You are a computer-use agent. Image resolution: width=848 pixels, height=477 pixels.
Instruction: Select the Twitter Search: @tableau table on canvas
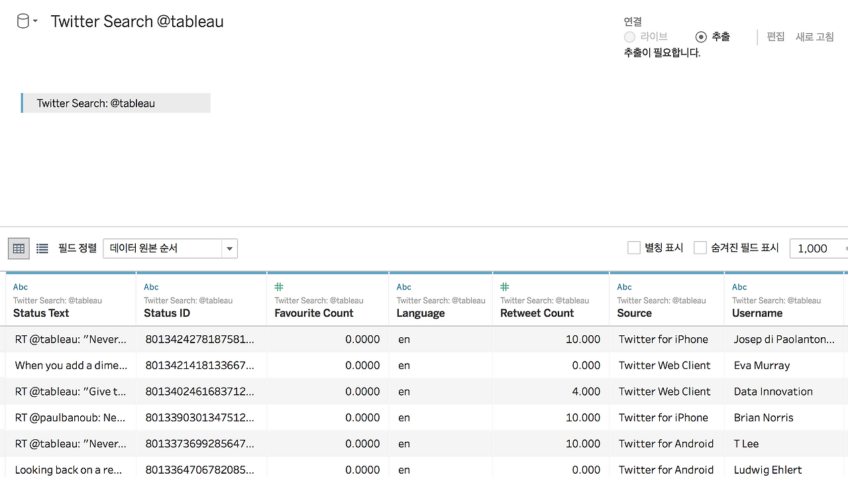pyautogui.click(x=116, y=103)
